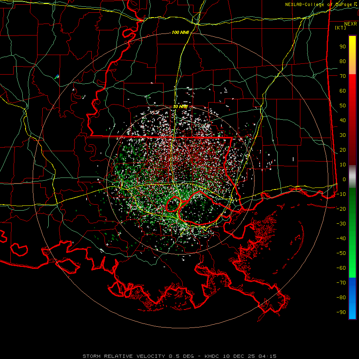Click the Storm Relative Velocity caption at bottom
Screen dimensions: 359x359
[179, 356]
